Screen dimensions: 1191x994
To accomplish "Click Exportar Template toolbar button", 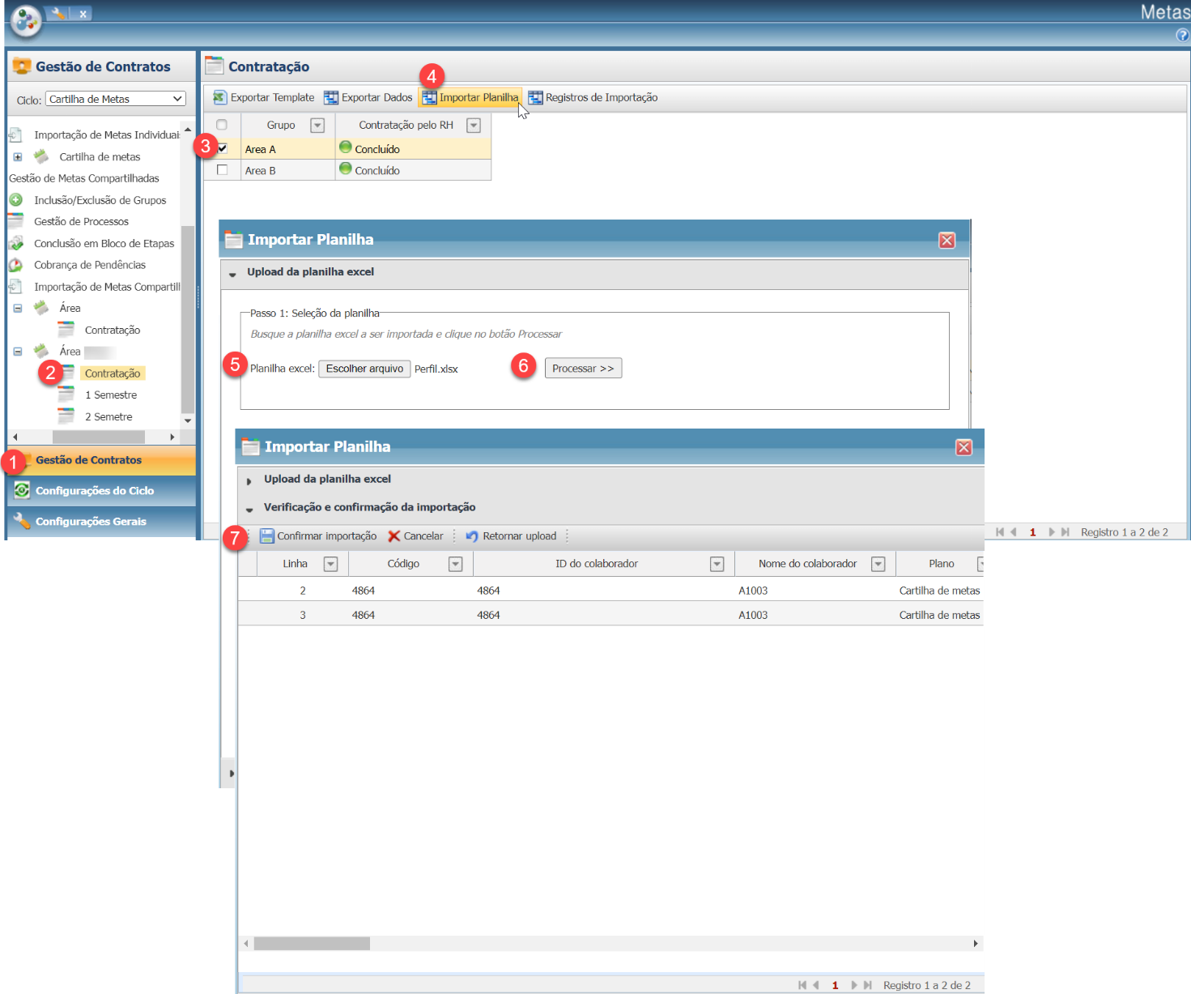I will [264, 97].
